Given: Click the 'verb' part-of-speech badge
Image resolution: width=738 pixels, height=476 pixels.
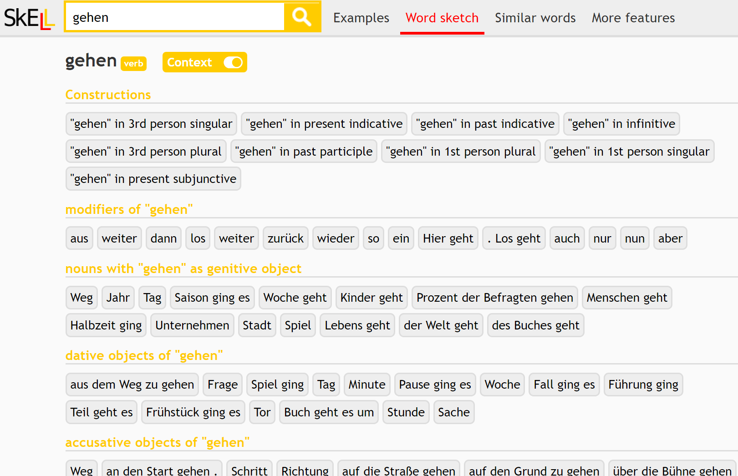Looking at the screenshot, I should pos(133,64).
